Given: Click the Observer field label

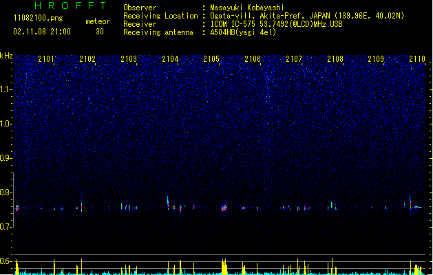Looking at the screenshot, I should pos(140,8).
